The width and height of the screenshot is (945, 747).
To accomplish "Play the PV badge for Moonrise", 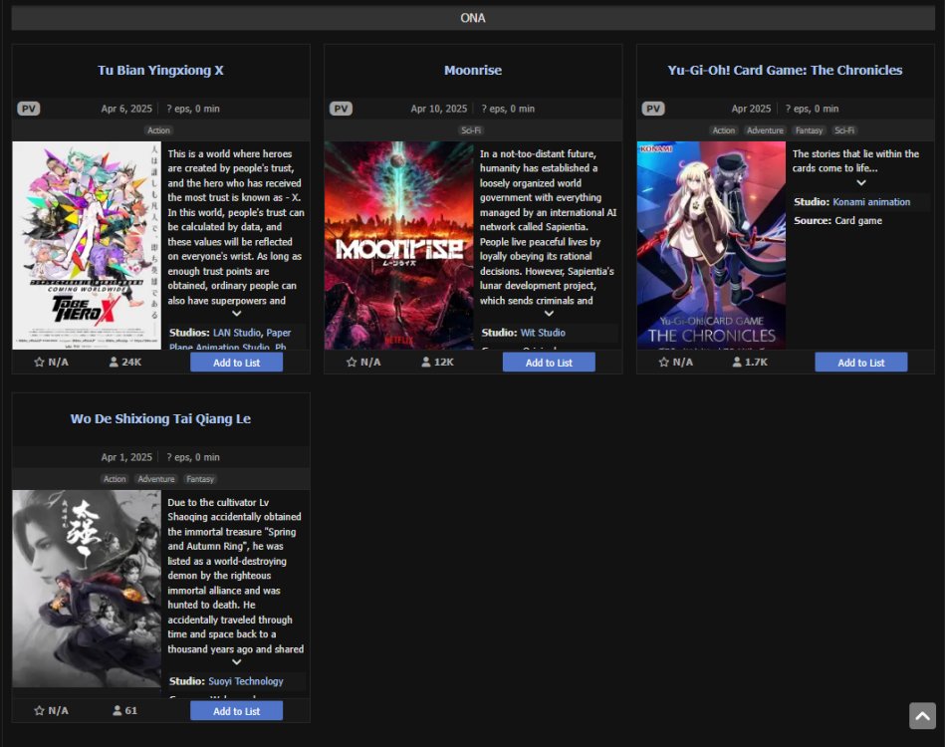I will point(341,109).
